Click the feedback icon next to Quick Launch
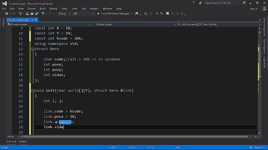 click(201, 3)
